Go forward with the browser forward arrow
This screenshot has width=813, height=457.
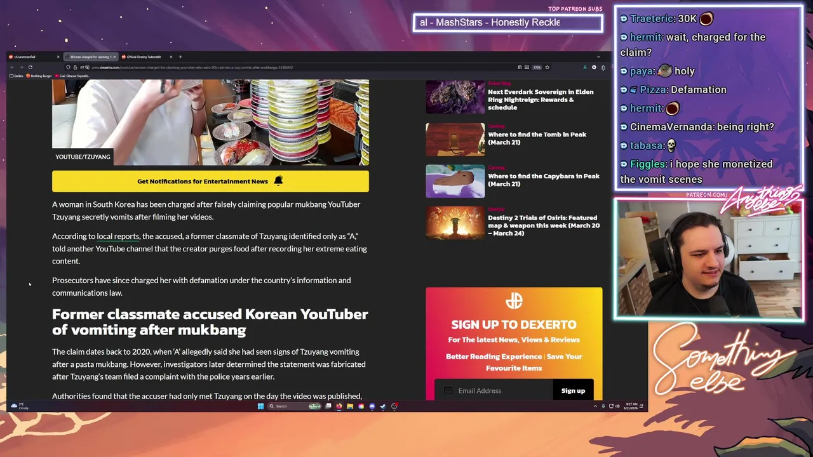tap(21, 67)
